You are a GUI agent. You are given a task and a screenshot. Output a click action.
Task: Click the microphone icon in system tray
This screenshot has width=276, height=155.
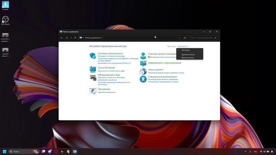[250, 152]
